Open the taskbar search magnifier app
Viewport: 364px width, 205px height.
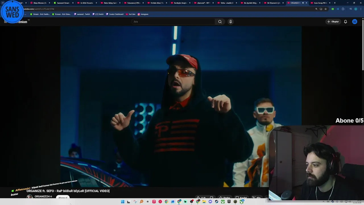click(141, 202)
